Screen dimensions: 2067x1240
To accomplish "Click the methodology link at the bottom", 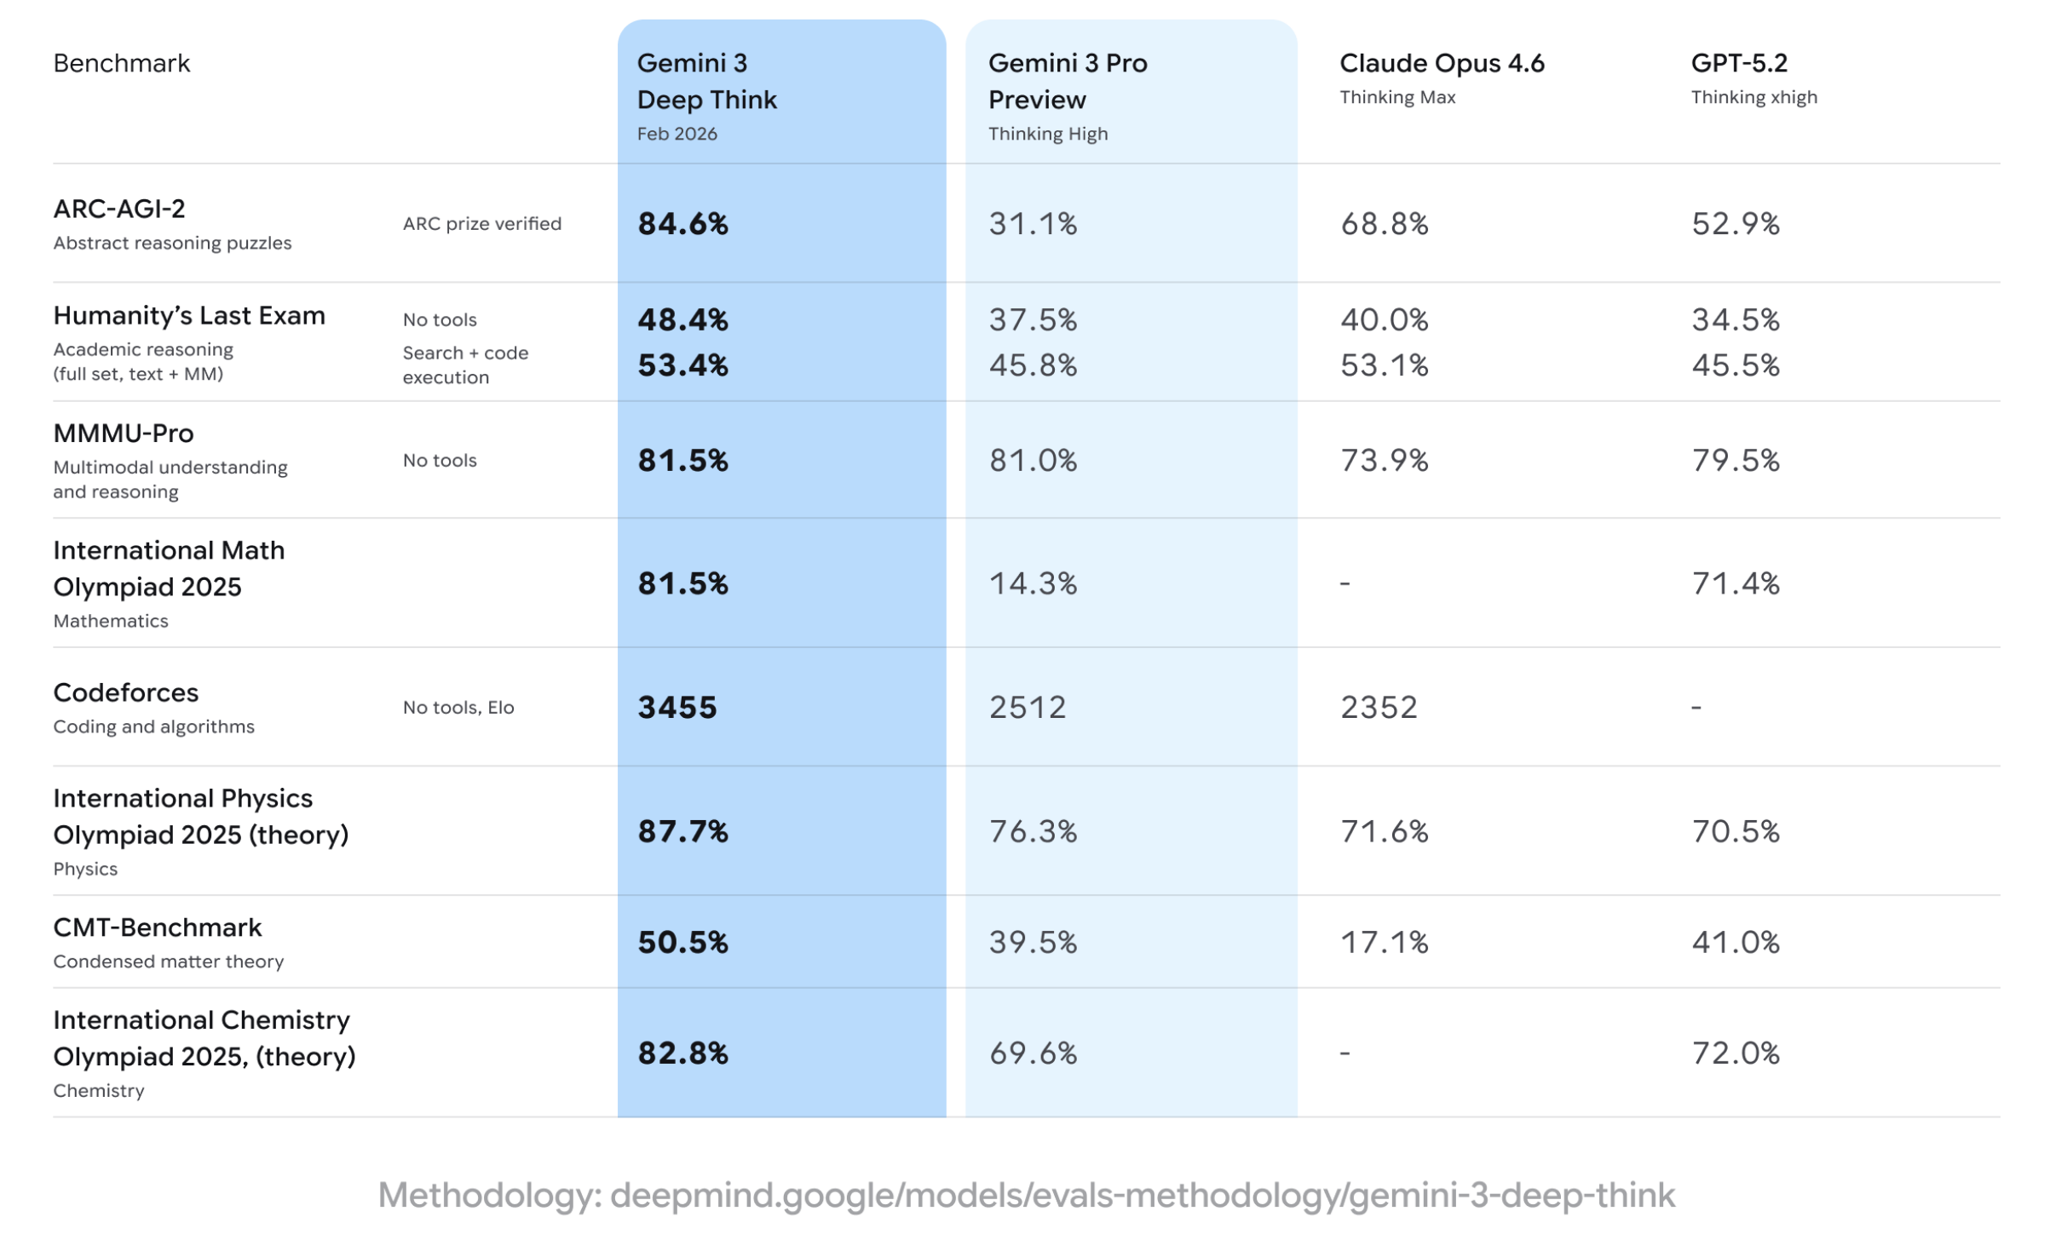I will coord(1026,1195).
